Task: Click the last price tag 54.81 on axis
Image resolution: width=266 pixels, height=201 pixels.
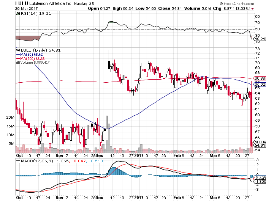Action: tap(260, 145)
